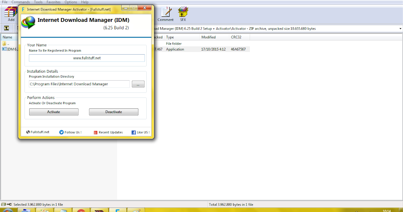Open the Tools menu

tap(38, 2)
